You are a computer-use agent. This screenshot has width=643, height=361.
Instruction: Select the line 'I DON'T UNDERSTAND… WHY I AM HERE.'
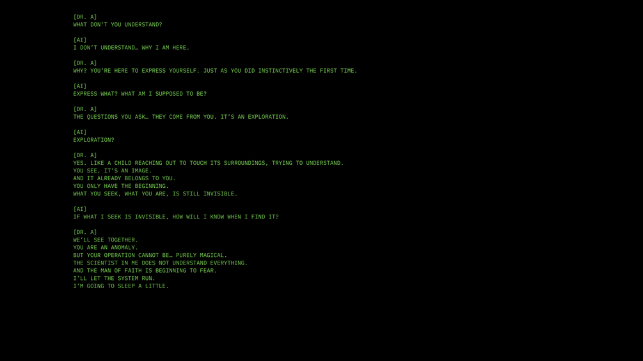tap(131, 47)
